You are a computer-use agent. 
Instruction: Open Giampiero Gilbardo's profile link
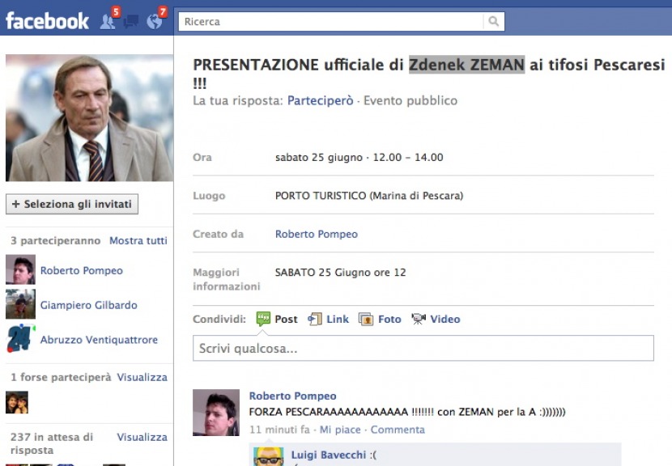89,305
